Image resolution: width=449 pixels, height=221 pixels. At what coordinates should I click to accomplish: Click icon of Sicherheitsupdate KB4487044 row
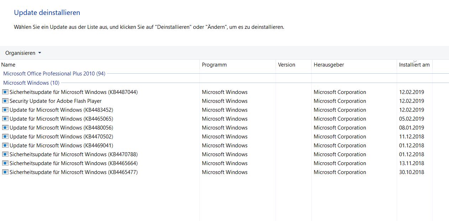click(x=5, y=92)
